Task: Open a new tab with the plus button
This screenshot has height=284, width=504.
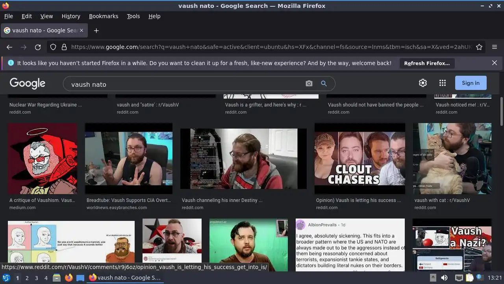Action: (x=96, y=30)
